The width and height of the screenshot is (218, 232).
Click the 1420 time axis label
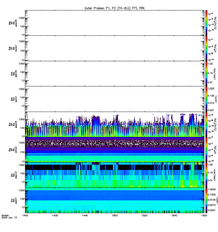point(55,215)
